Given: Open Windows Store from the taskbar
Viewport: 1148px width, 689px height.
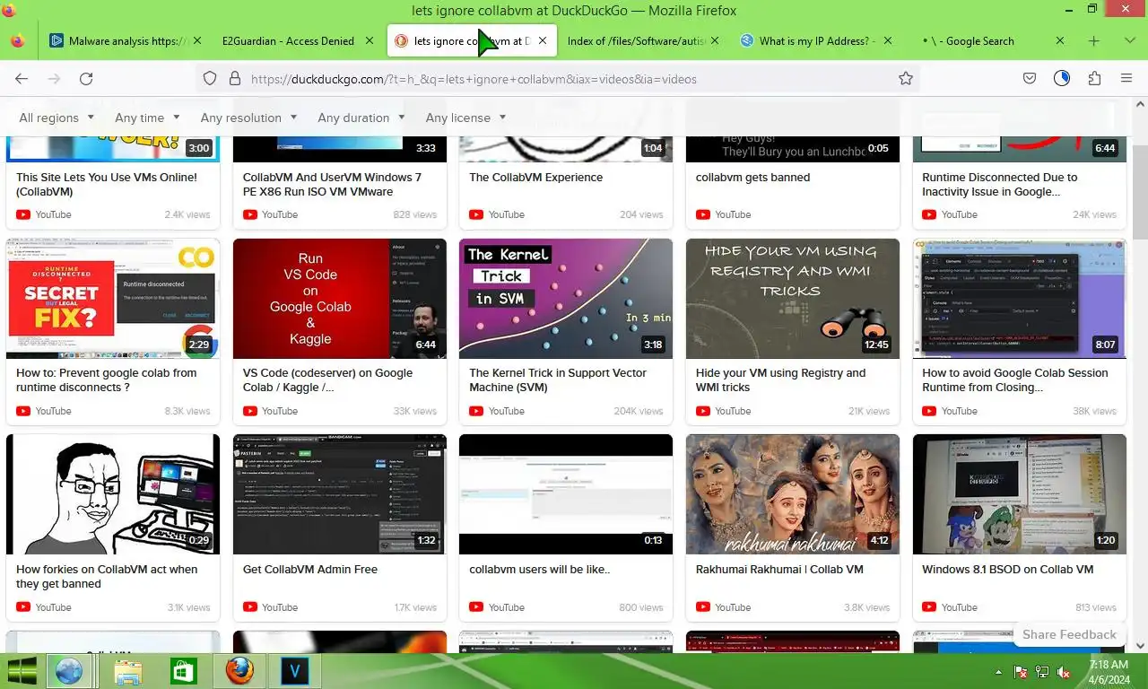Looking at the screenshot, I should [x=183, y=671].
